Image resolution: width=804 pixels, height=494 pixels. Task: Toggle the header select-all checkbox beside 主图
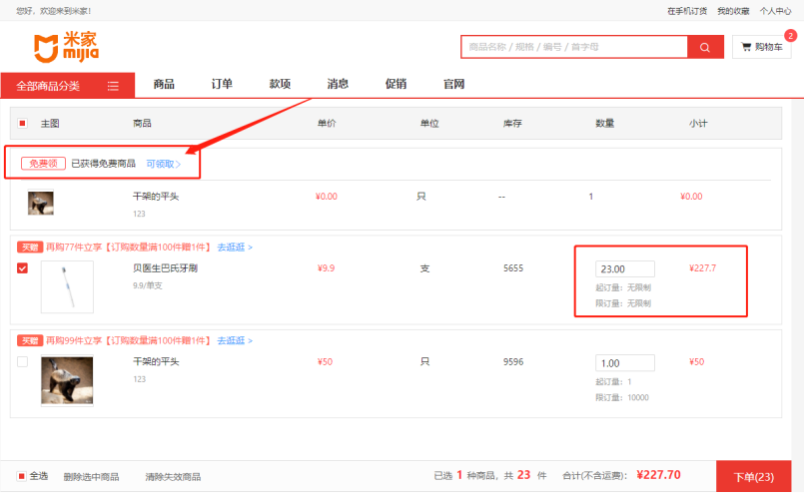[x=23, y=124]
